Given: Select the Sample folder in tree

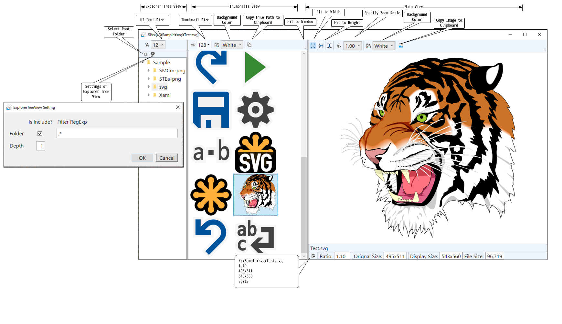Looking at the screenshot, I should pyautogui.click(x=161, y=62).
